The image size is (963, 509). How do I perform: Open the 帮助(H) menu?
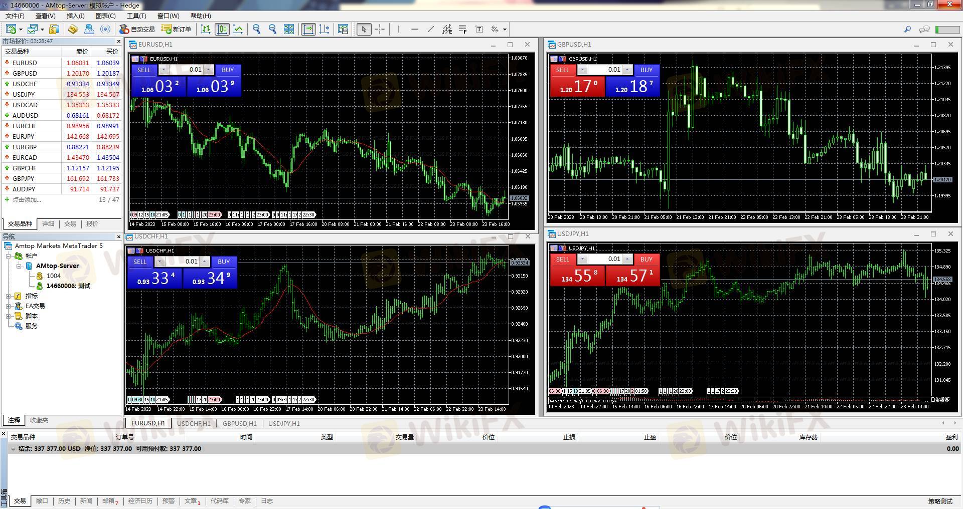click(x=201, y=16)
